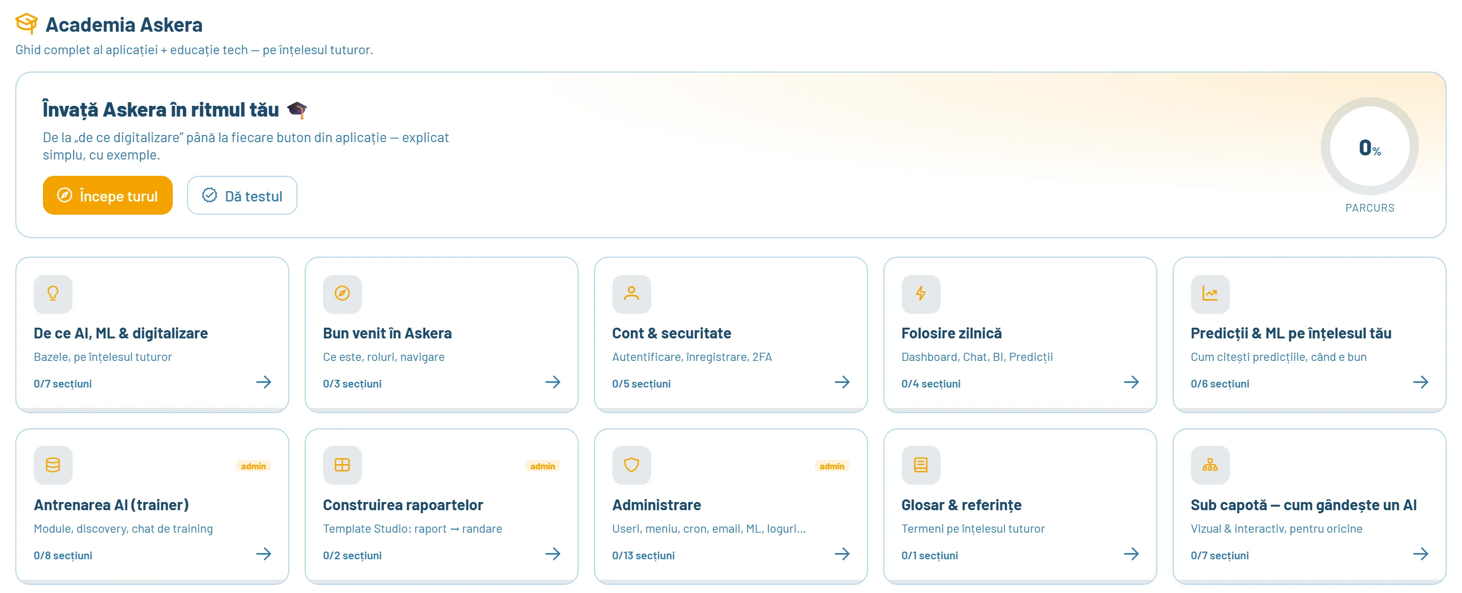Screen dimensions: 1462x593
Task: Start the tour with Începe turul
Action: click(x=107, y=196)
